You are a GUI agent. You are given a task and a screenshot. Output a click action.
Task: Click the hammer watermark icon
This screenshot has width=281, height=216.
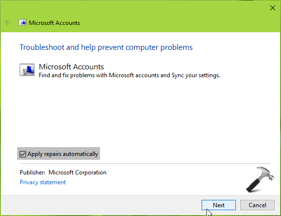[260, 179]
